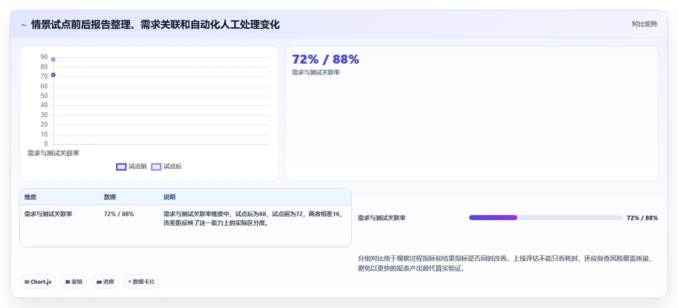Toggle the 试点前 legend item
Image resolution: width=678 pixels, height=308 pixels.
click(131, 167)
